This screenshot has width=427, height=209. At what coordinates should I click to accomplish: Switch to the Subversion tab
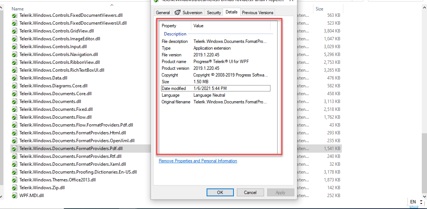[x=188, y=13]
